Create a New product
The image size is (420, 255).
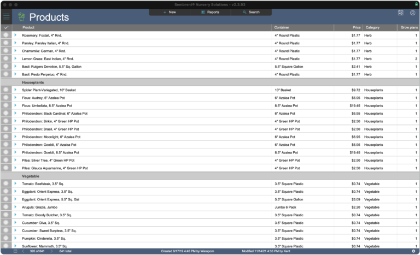click(x=170, y=12)
